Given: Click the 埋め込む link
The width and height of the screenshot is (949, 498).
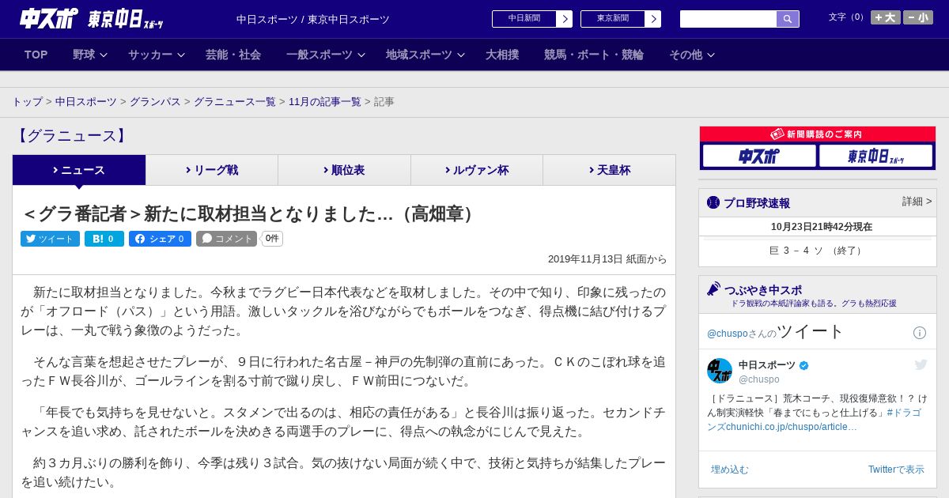Looking at the screenshot, I should pos(729,470).
